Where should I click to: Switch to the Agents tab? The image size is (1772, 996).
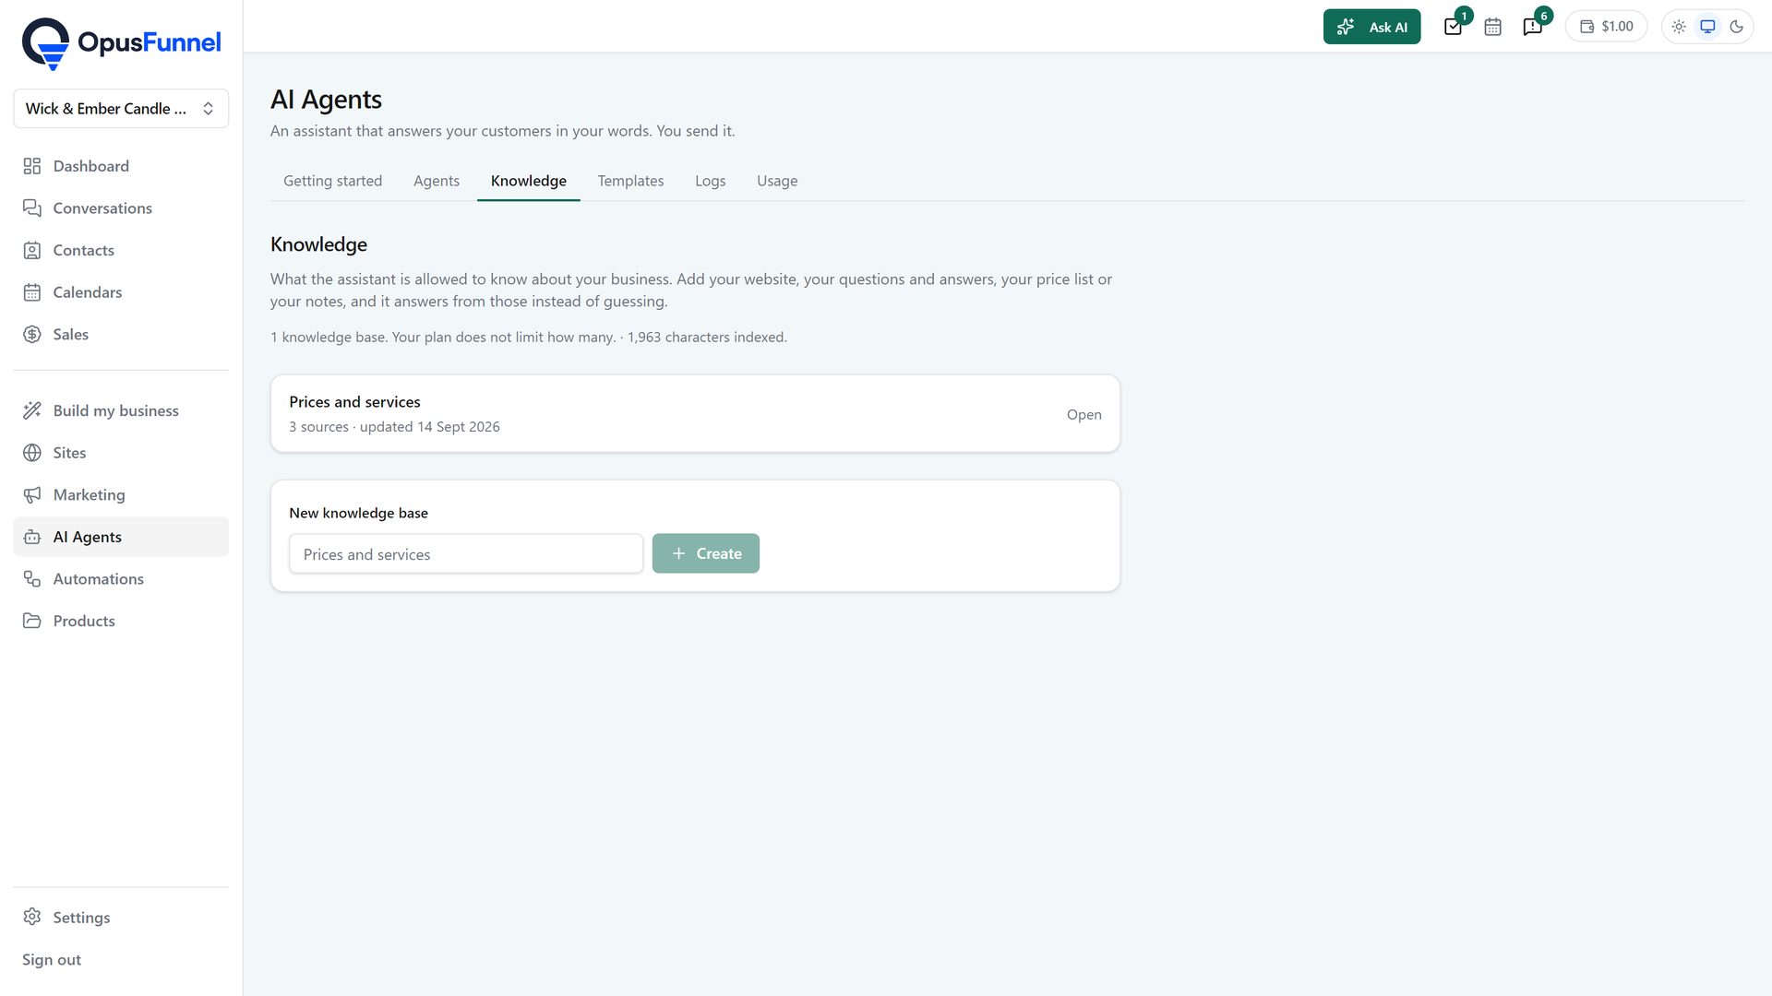coord(437,181)
